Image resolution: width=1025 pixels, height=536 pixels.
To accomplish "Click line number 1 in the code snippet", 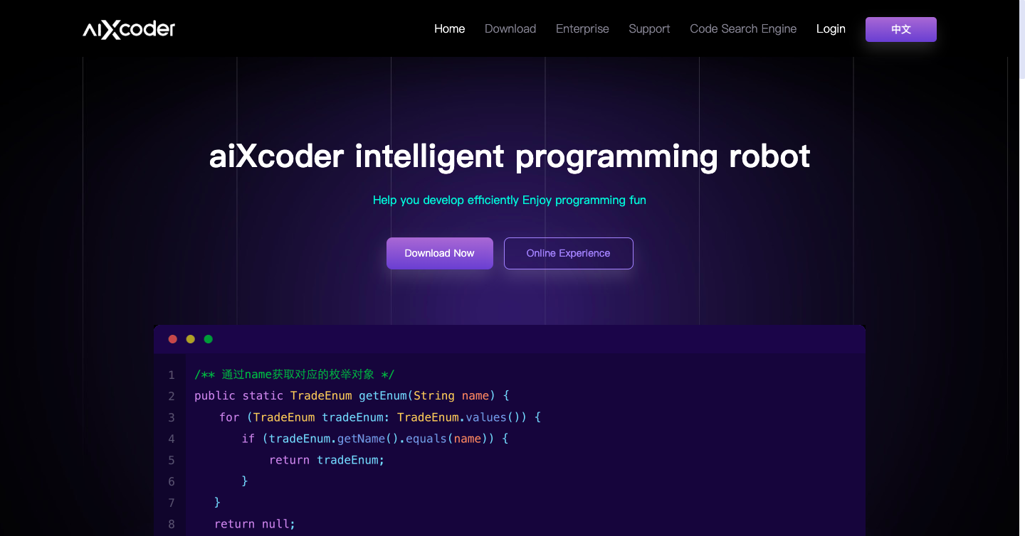I will [x=171, y=375].
